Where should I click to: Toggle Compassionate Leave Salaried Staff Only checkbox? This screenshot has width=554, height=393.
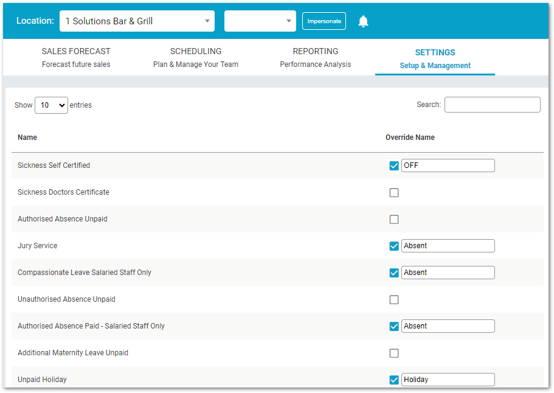[x=394, y=273]
